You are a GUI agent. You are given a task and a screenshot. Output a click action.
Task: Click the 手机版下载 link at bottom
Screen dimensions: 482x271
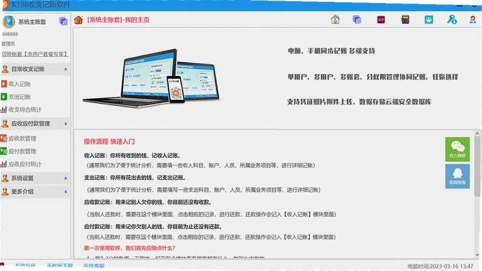pyautogui.click(x=60, y=266)
